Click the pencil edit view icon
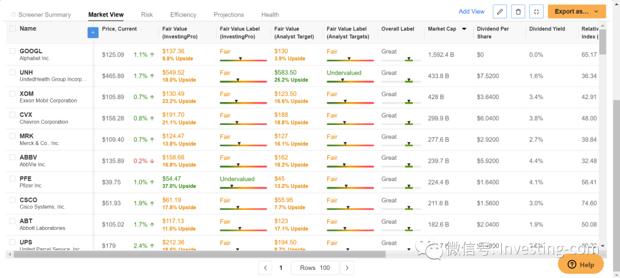 point(500,11)
